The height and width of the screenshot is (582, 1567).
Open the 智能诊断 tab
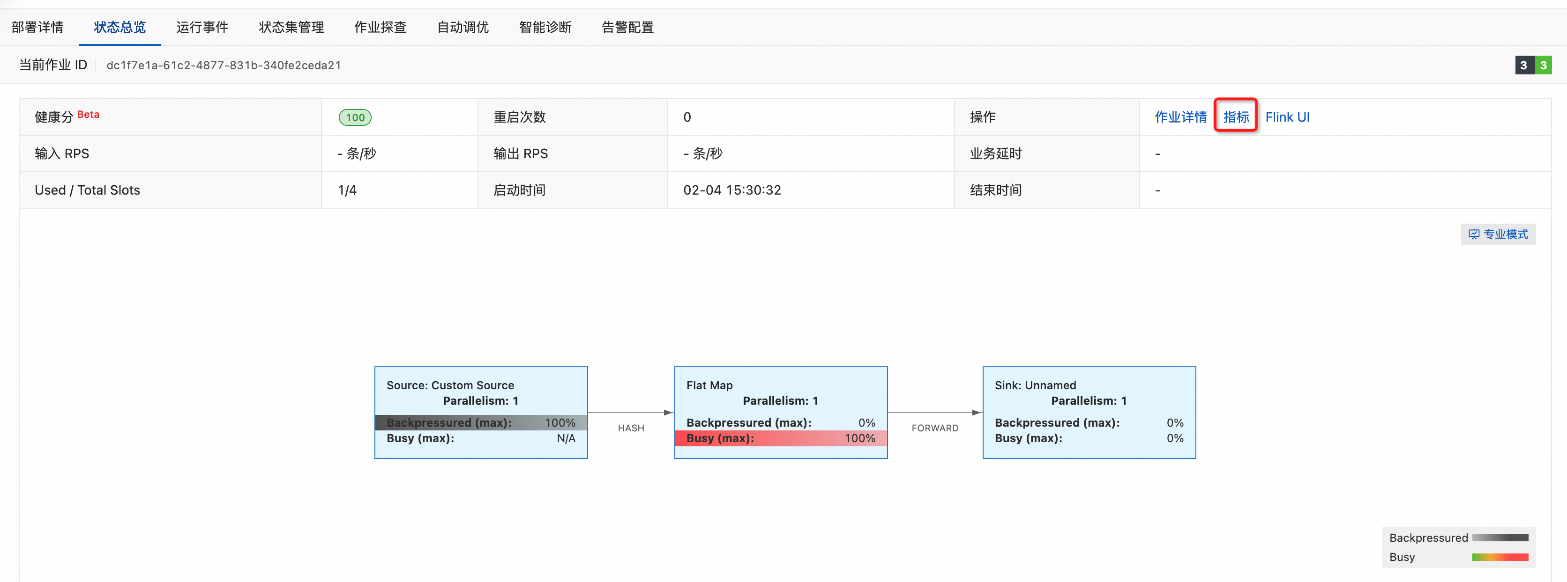point(545,27)
